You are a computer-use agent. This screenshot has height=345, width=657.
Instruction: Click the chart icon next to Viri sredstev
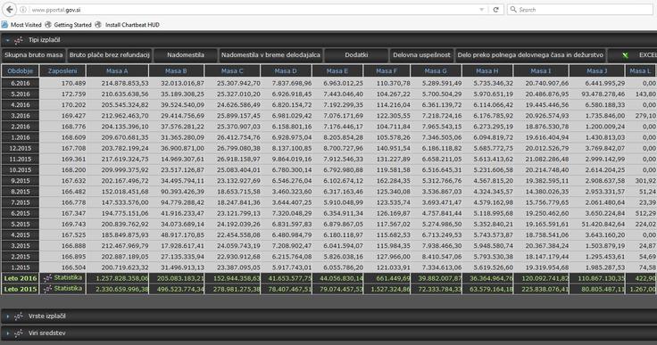point(19,333)
